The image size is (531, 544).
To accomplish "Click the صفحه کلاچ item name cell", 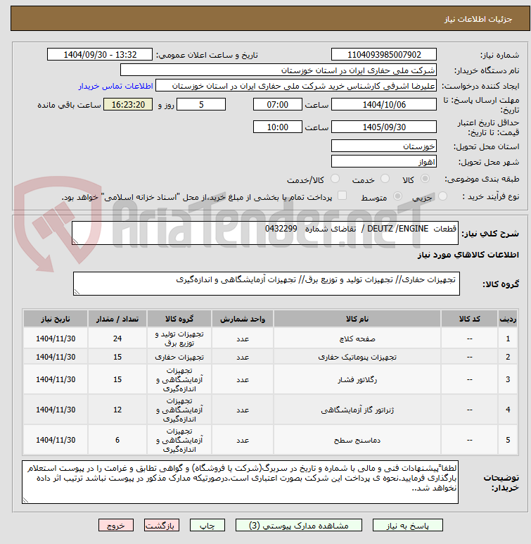I will (357, 339).
